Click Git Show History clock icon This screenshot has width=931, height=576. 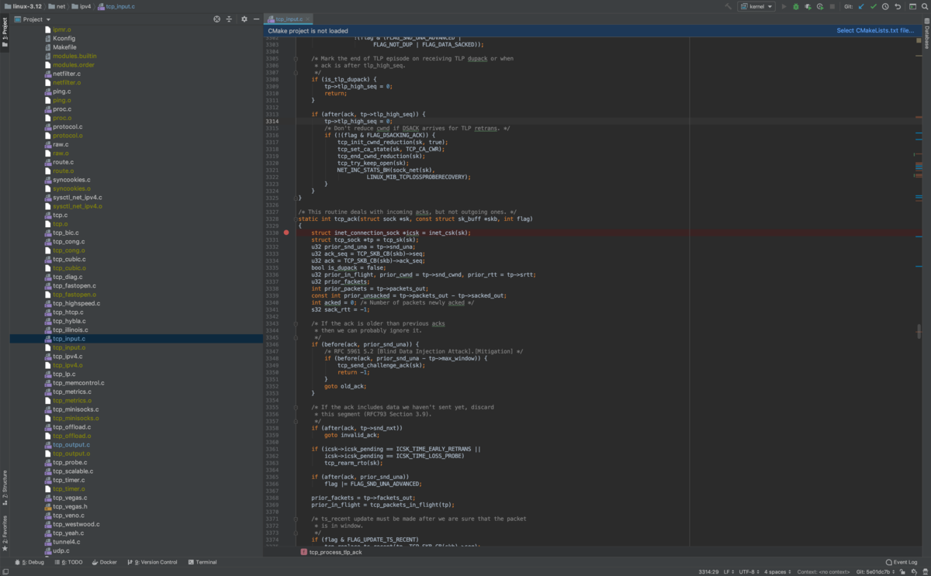tap(885, 6)
